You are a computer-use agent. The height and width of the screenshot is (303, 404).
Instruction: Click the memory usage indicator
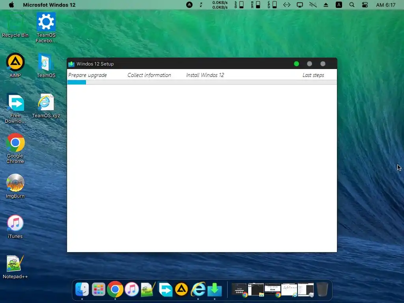pos(256,5)
